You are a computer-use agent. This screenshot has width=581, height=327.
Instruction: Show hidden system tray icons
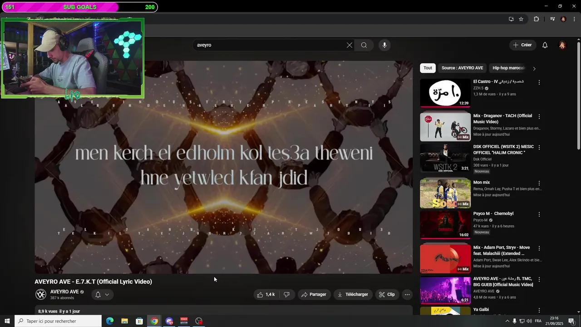[507, 321]
